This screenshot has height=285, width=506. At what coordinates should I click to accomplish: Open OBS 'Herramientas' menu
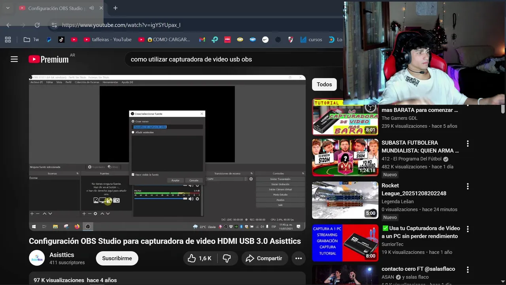110,82
